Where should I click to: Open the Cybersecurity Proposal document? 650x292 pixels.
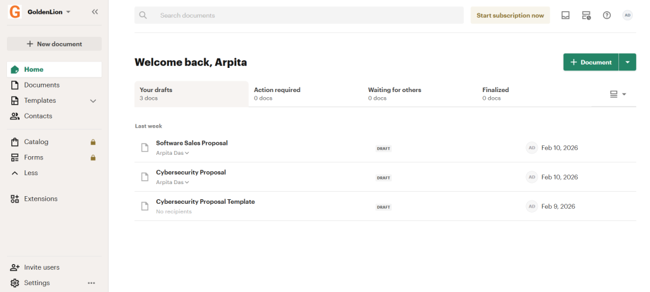(191, 172)
